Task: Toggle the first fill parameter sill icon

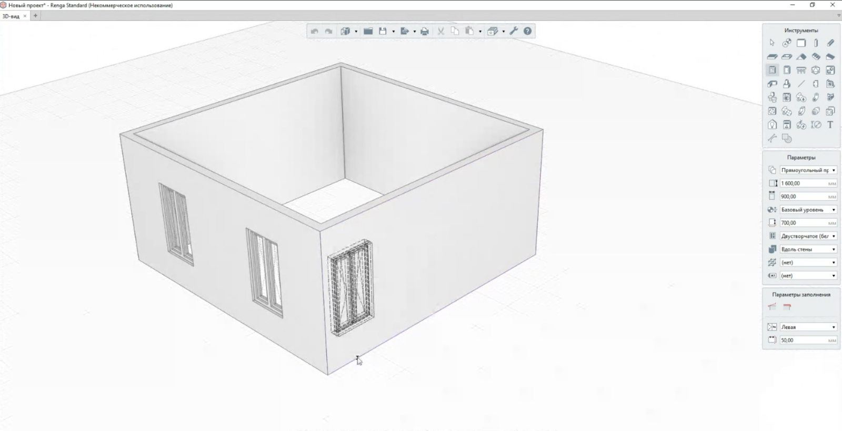Action: click(x=772, y=306)
